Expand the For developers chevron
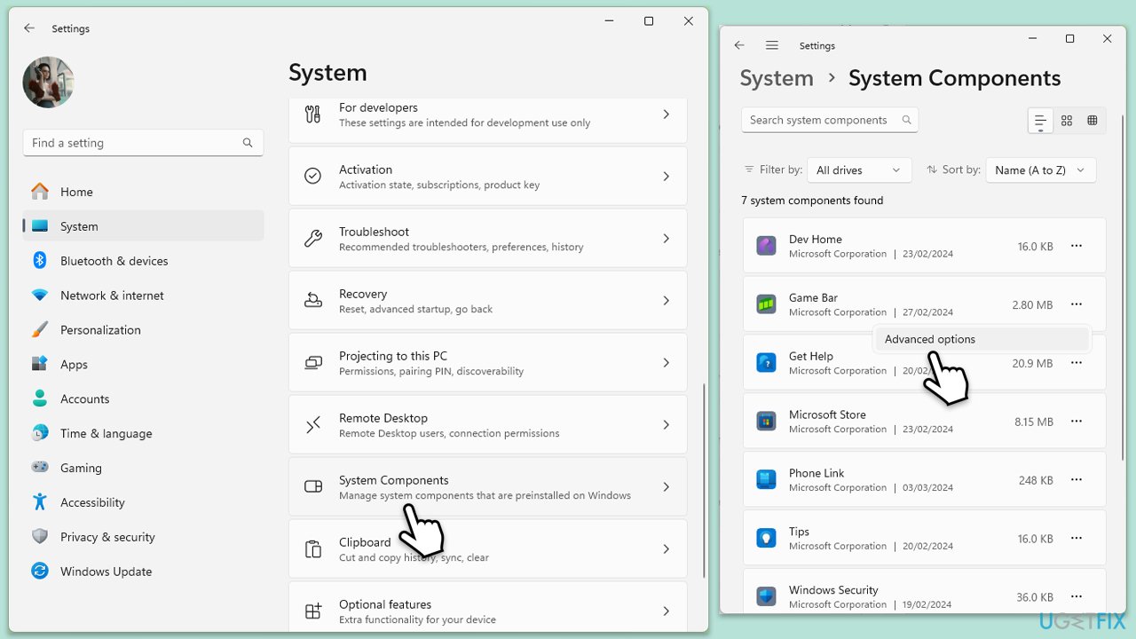 tap(667, 114)
